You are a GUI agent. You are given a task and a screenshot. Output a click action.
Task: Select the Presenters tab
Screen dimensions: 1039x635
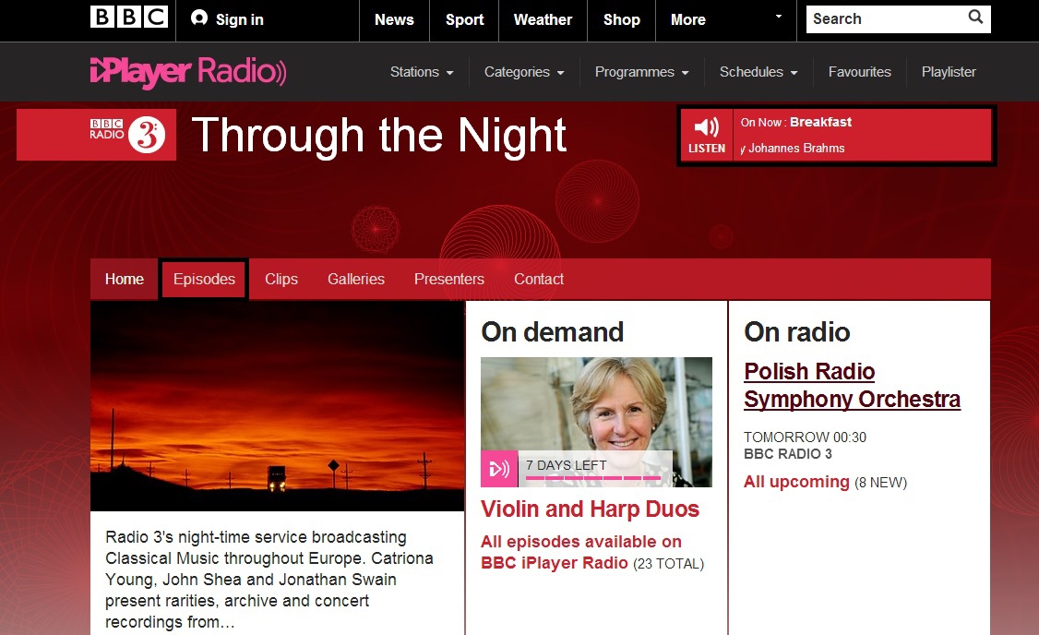[x=449, y=279]
